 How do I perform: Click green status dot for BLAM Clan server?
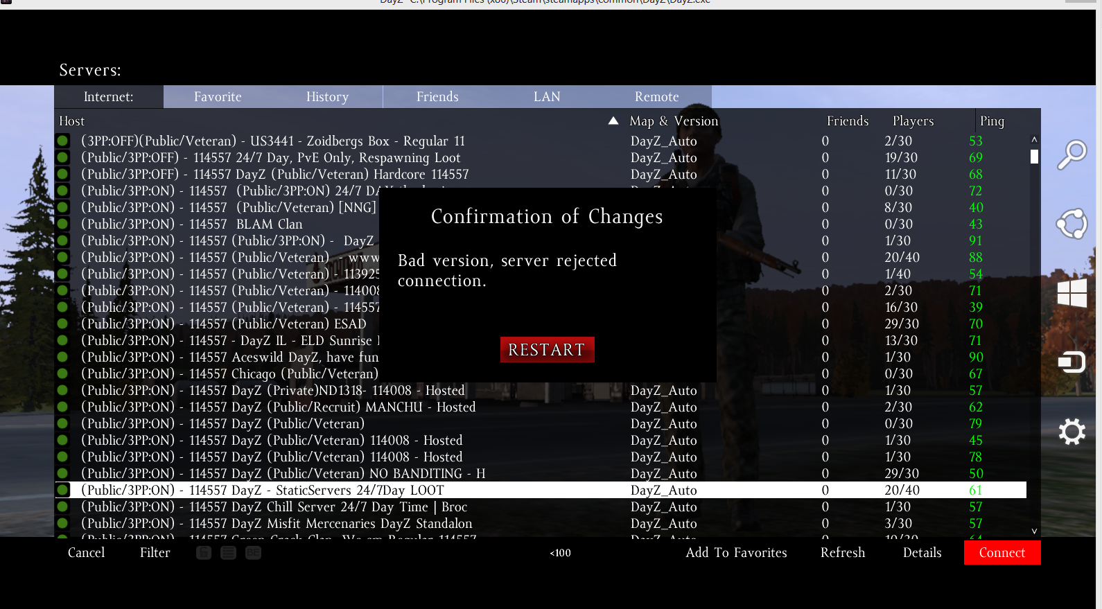click(x=63, y=224)
